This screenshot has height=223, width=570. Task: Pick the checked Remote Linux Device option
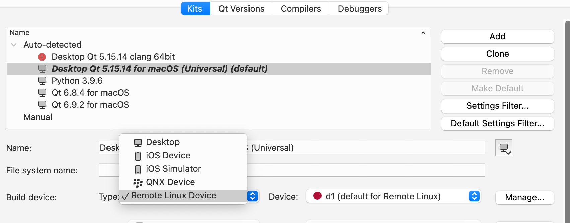[x=173, y=196]
